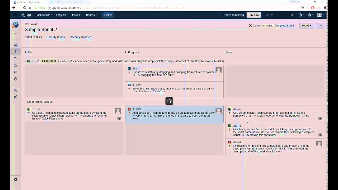Click the assignee avatar on the JEJ-11 card
Screen dimensions: 338x190
click(x=218, y=70)
